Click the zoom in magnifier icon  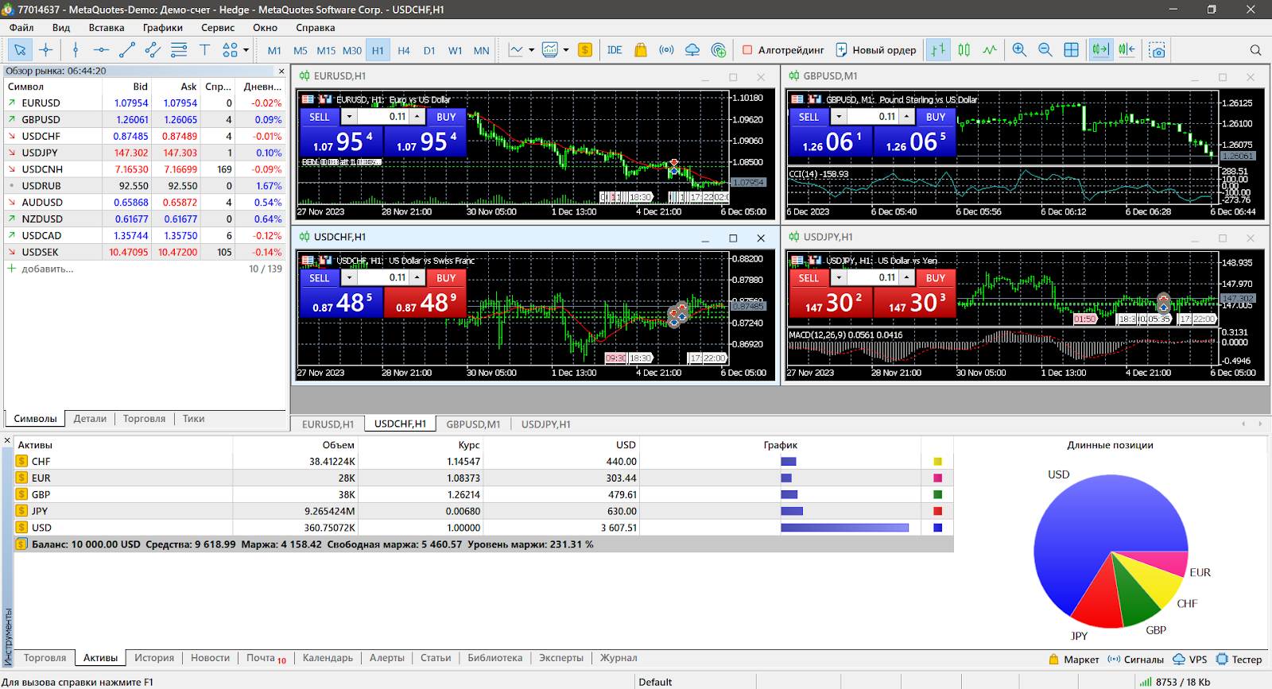click(x=1019, y=50)
